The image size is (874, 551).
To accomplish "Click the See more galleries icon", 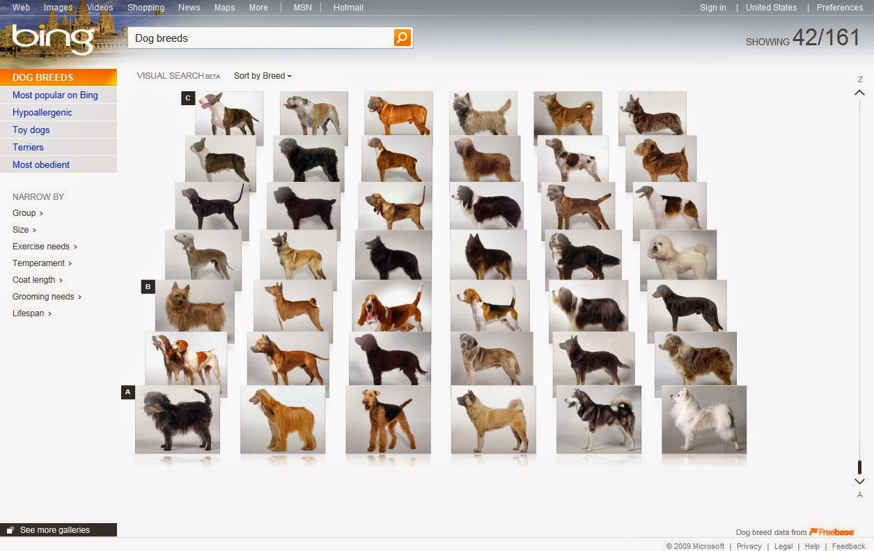I will tap(10, 530).
